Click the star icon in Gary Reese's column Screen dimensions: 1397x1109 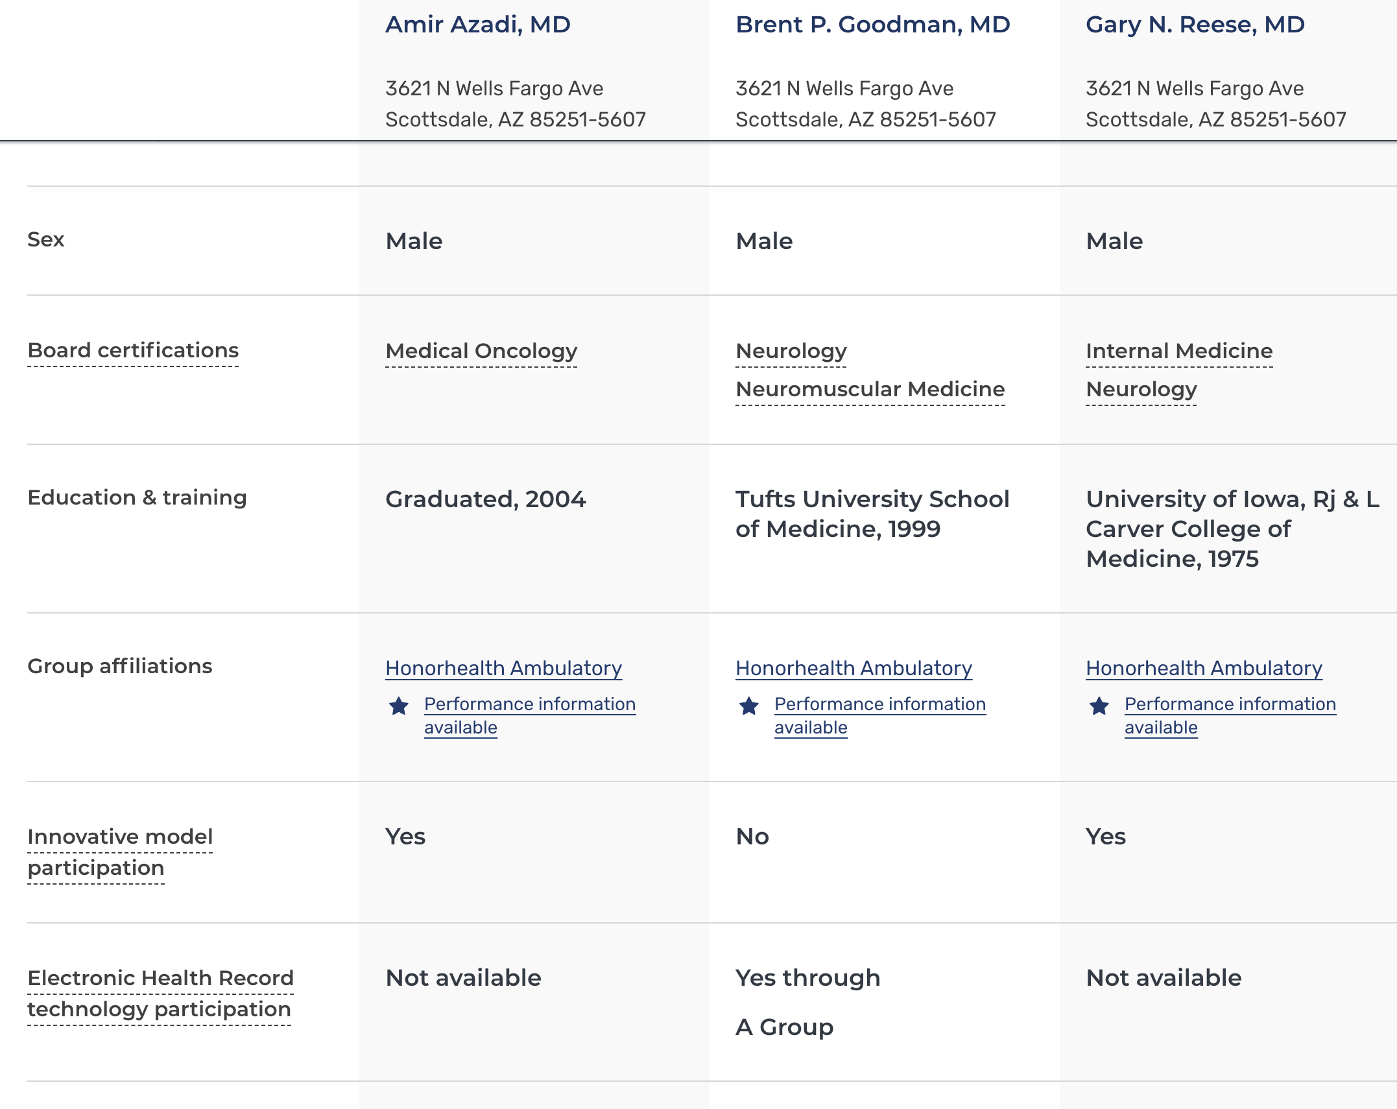tap(1099, 706)
